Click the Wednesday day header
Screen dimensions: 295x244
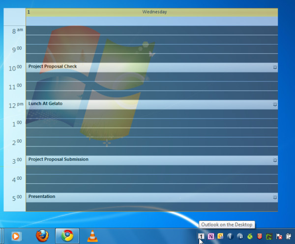(x=154, y=12)
